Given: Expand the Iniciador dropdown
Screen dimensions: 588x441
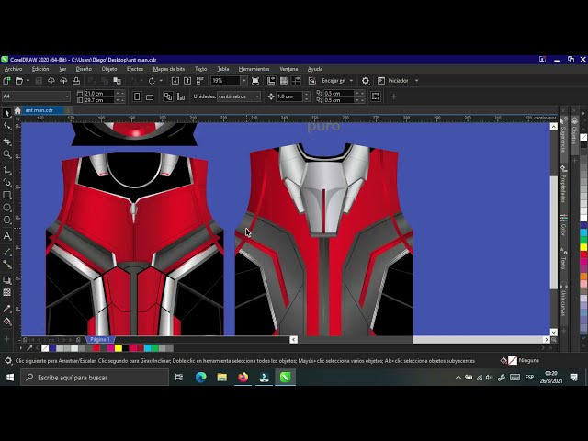Looking at the screenshot, I should coord(416,81).
